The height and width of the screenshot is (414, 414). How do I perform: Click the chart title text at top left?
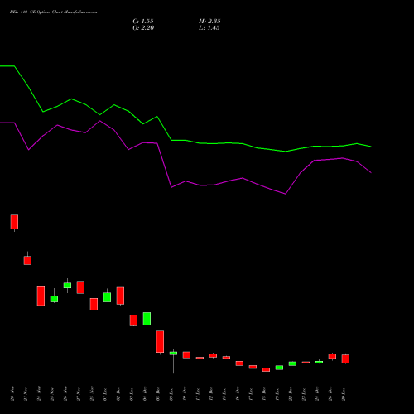53,12
